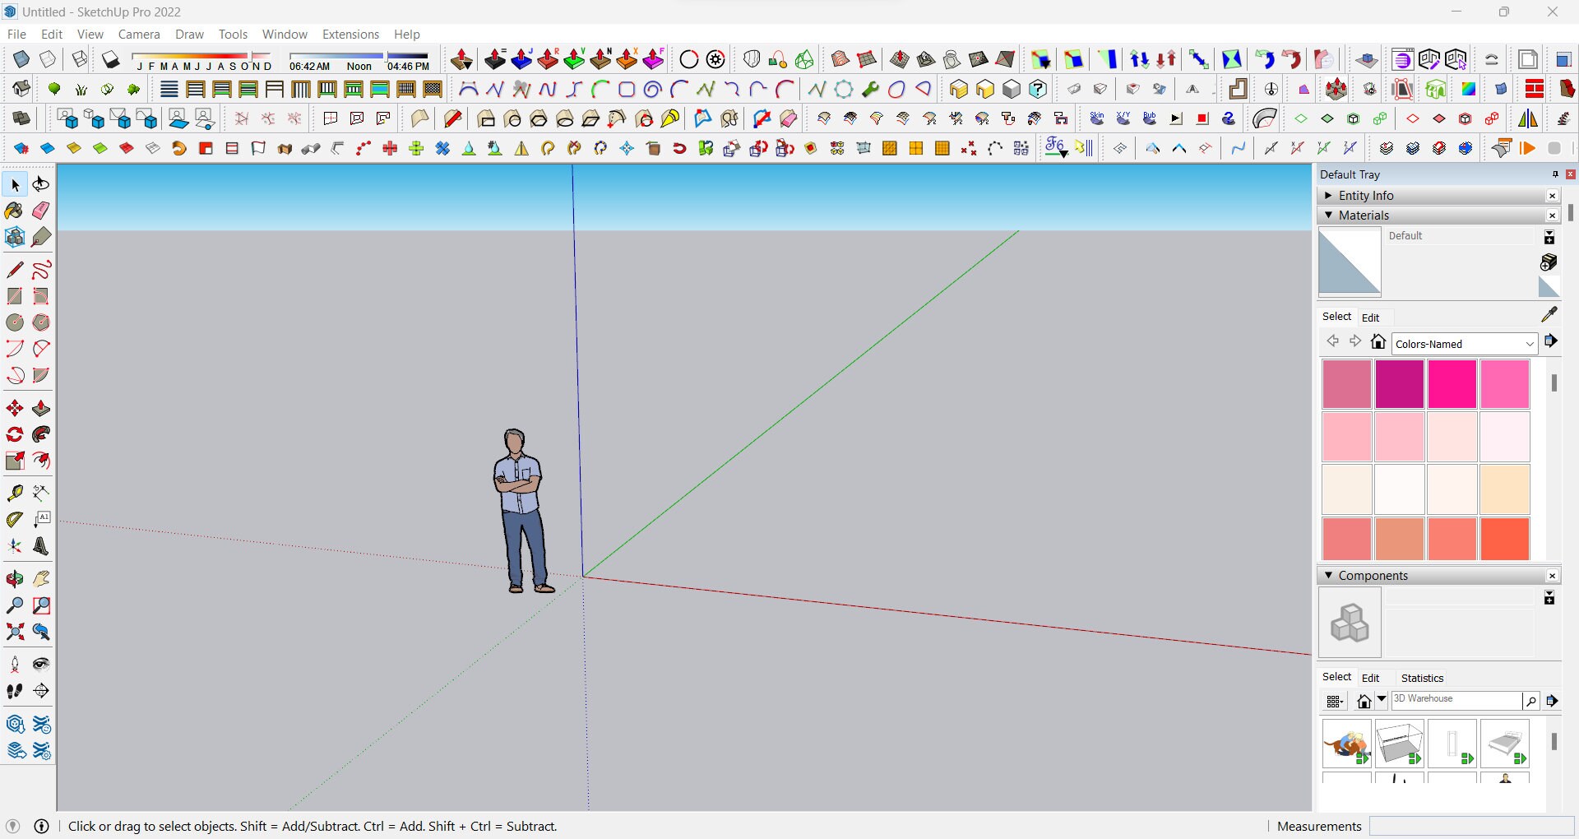Expand the Entity Info panel

(1329, 195)
